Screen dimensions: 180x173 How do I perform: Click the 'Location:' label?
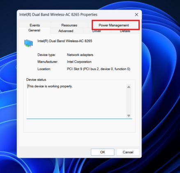pos(44,69)
